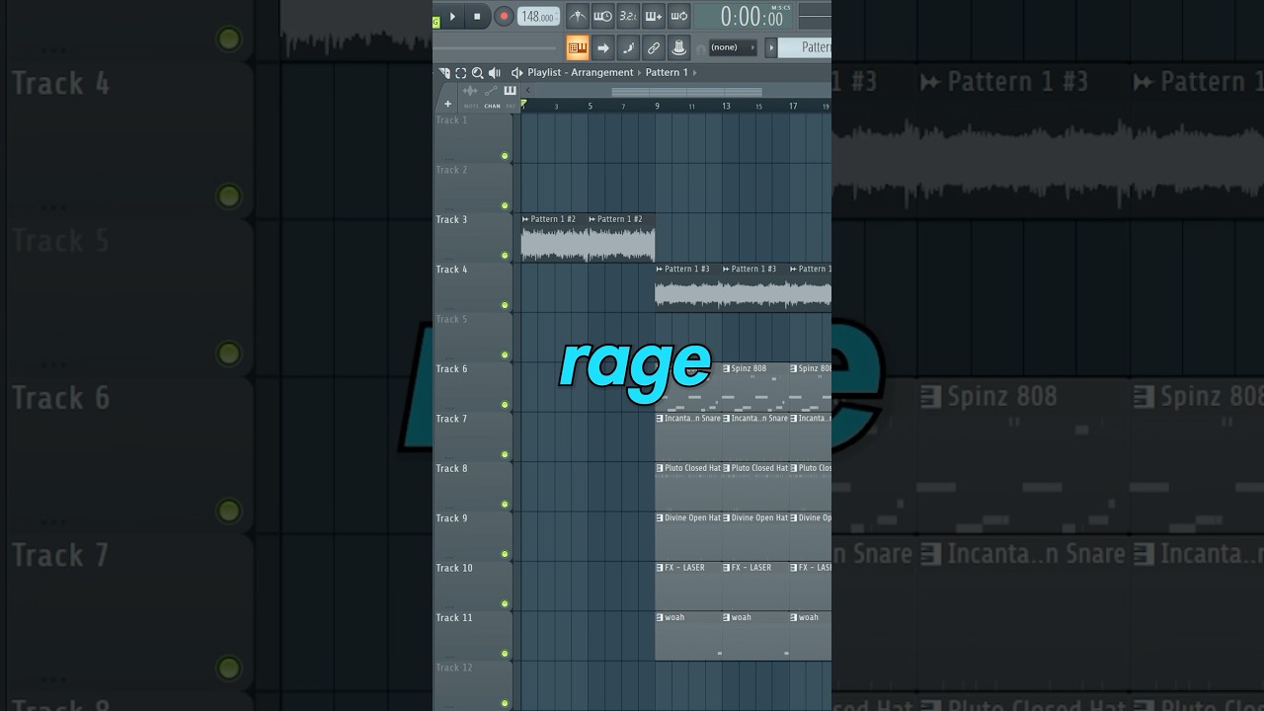
Task: Arm recording with the red Record button
Action: 504,16
